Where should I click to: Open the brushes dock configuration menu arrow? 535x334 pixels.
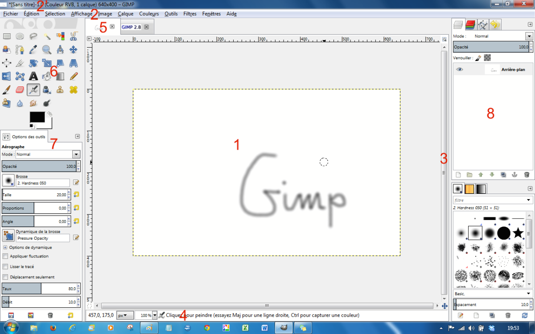(530, 189)
